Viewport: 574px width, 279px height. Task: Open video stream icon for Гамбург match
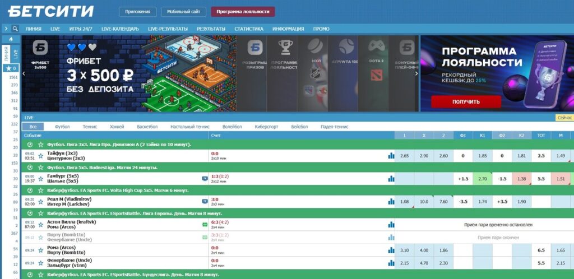click(205, 179)
